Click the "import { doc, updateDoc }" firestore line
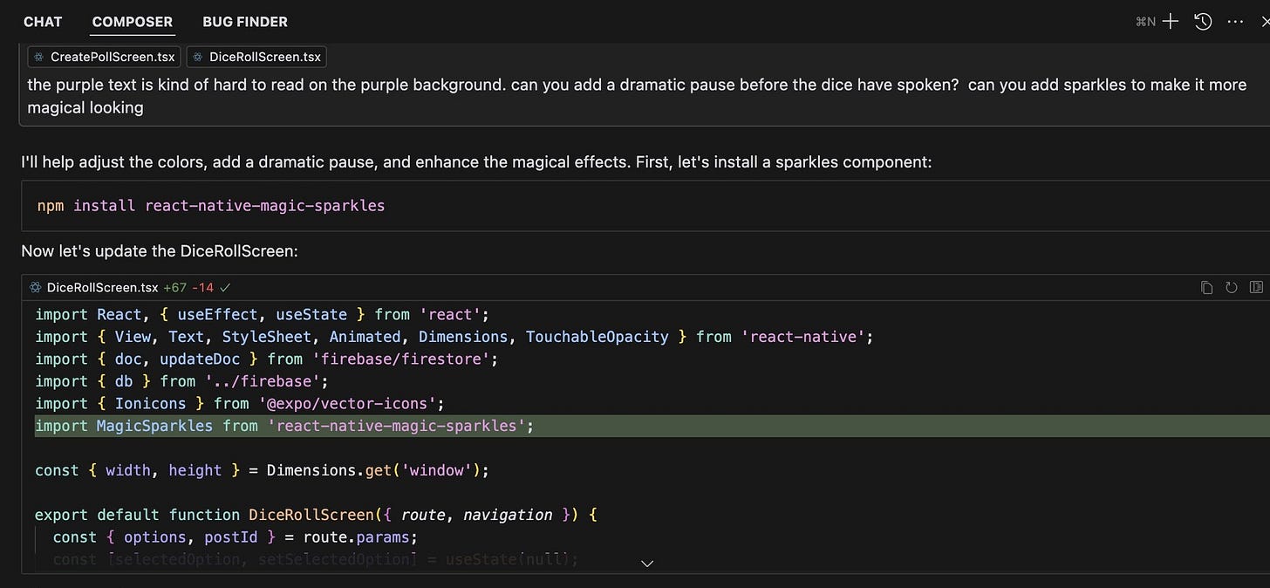This screenshot has width=1270, height=588. [x=266, y=359]
